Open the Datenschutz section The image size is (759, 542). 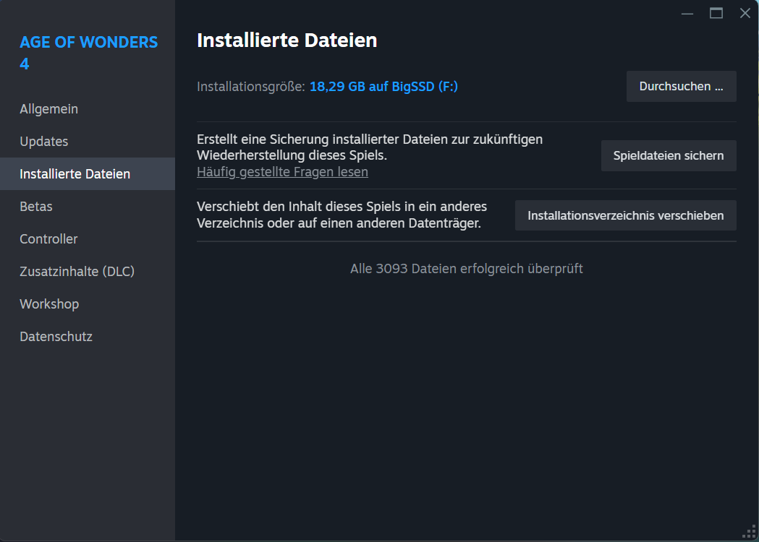tap(87, 337)
